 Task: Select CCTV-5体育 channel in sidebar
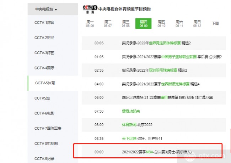[x=53, y=83]
